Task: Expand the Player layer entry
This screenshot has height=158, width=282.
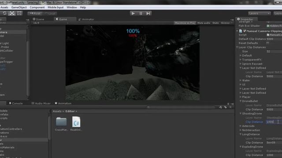Action: click(x=241, y=97)
